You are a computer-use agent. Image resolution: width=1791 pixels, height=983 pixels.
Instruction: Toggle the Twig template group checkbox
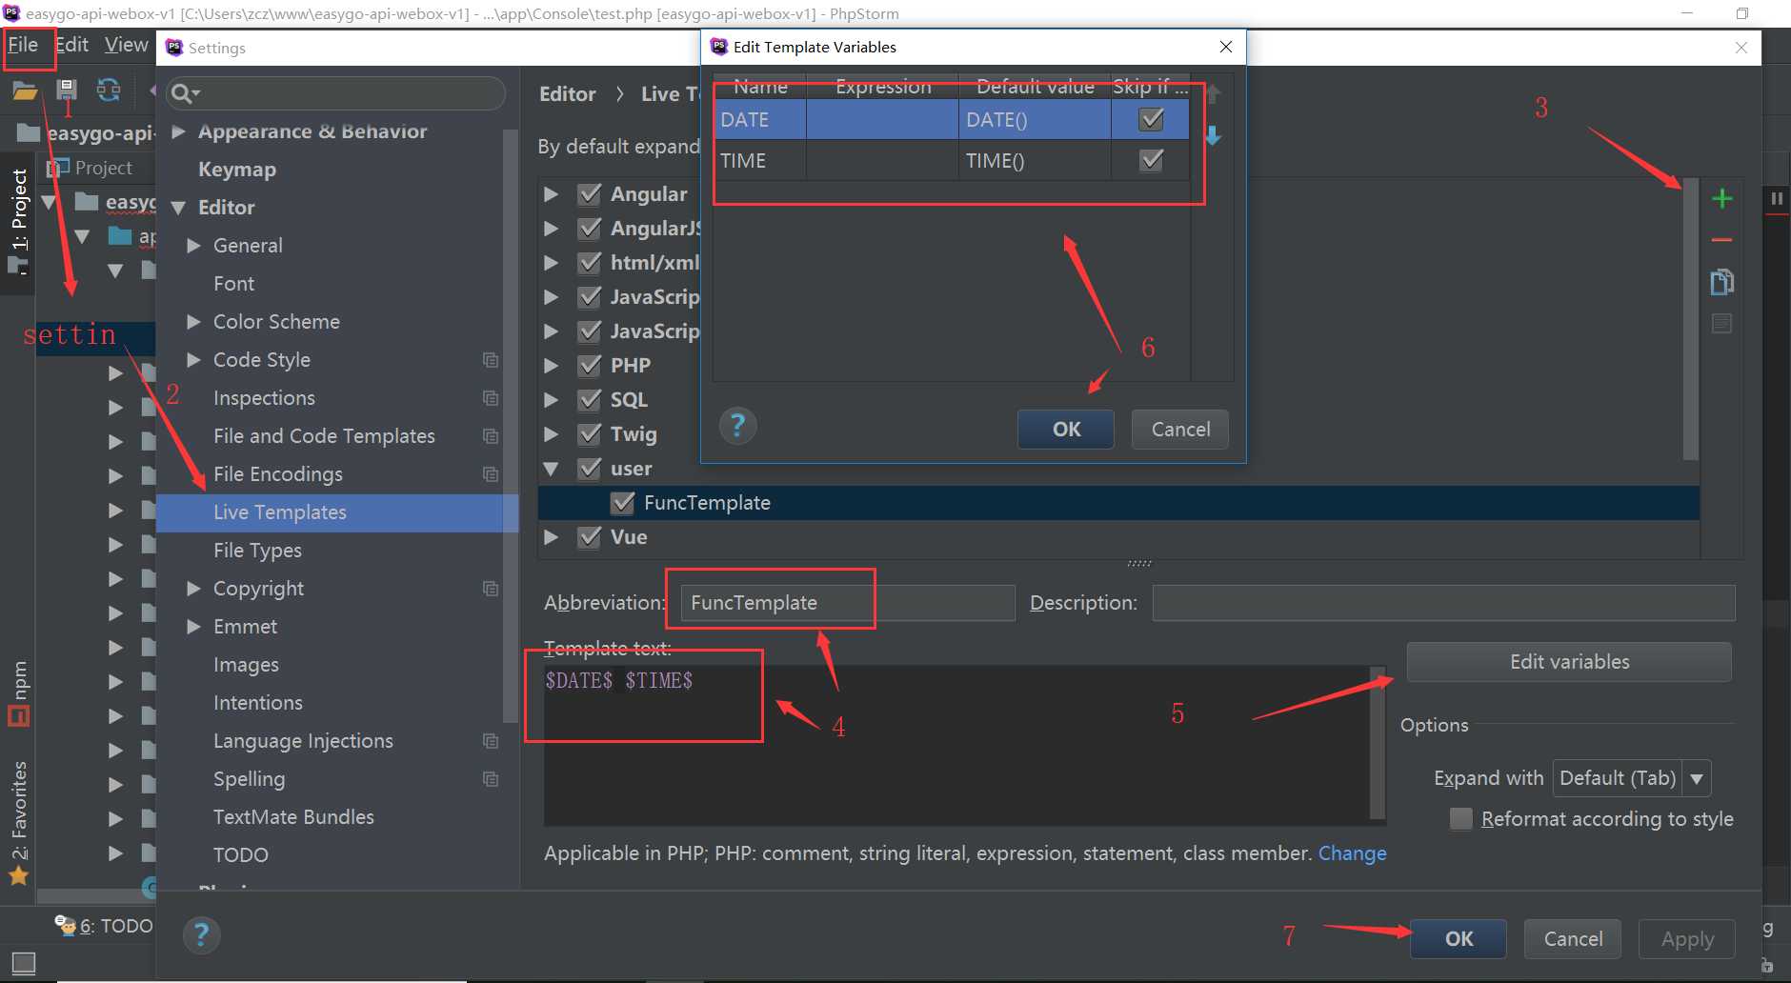coord(590,434)
